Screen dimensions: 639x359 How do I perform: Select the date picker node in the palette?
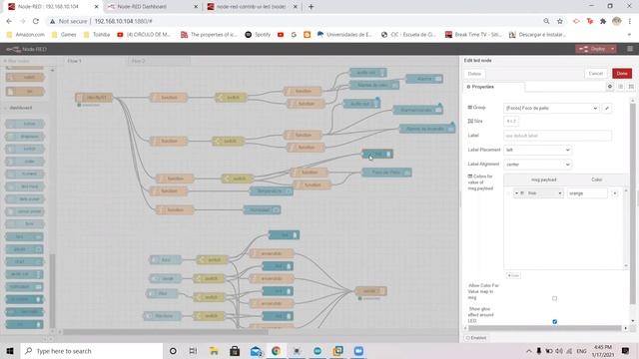pos(25,199)
